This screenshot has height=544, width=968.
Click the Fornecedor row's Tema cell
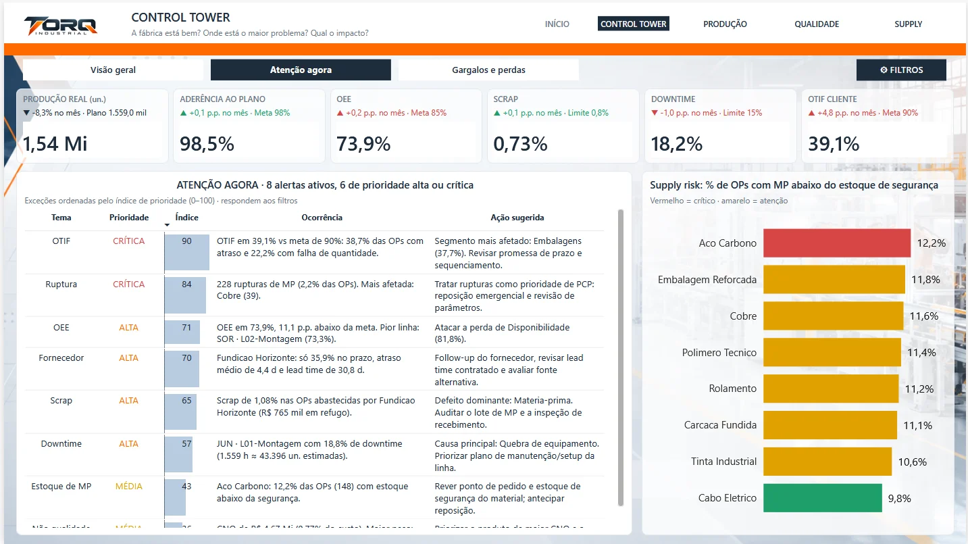(x=61, y=358)
